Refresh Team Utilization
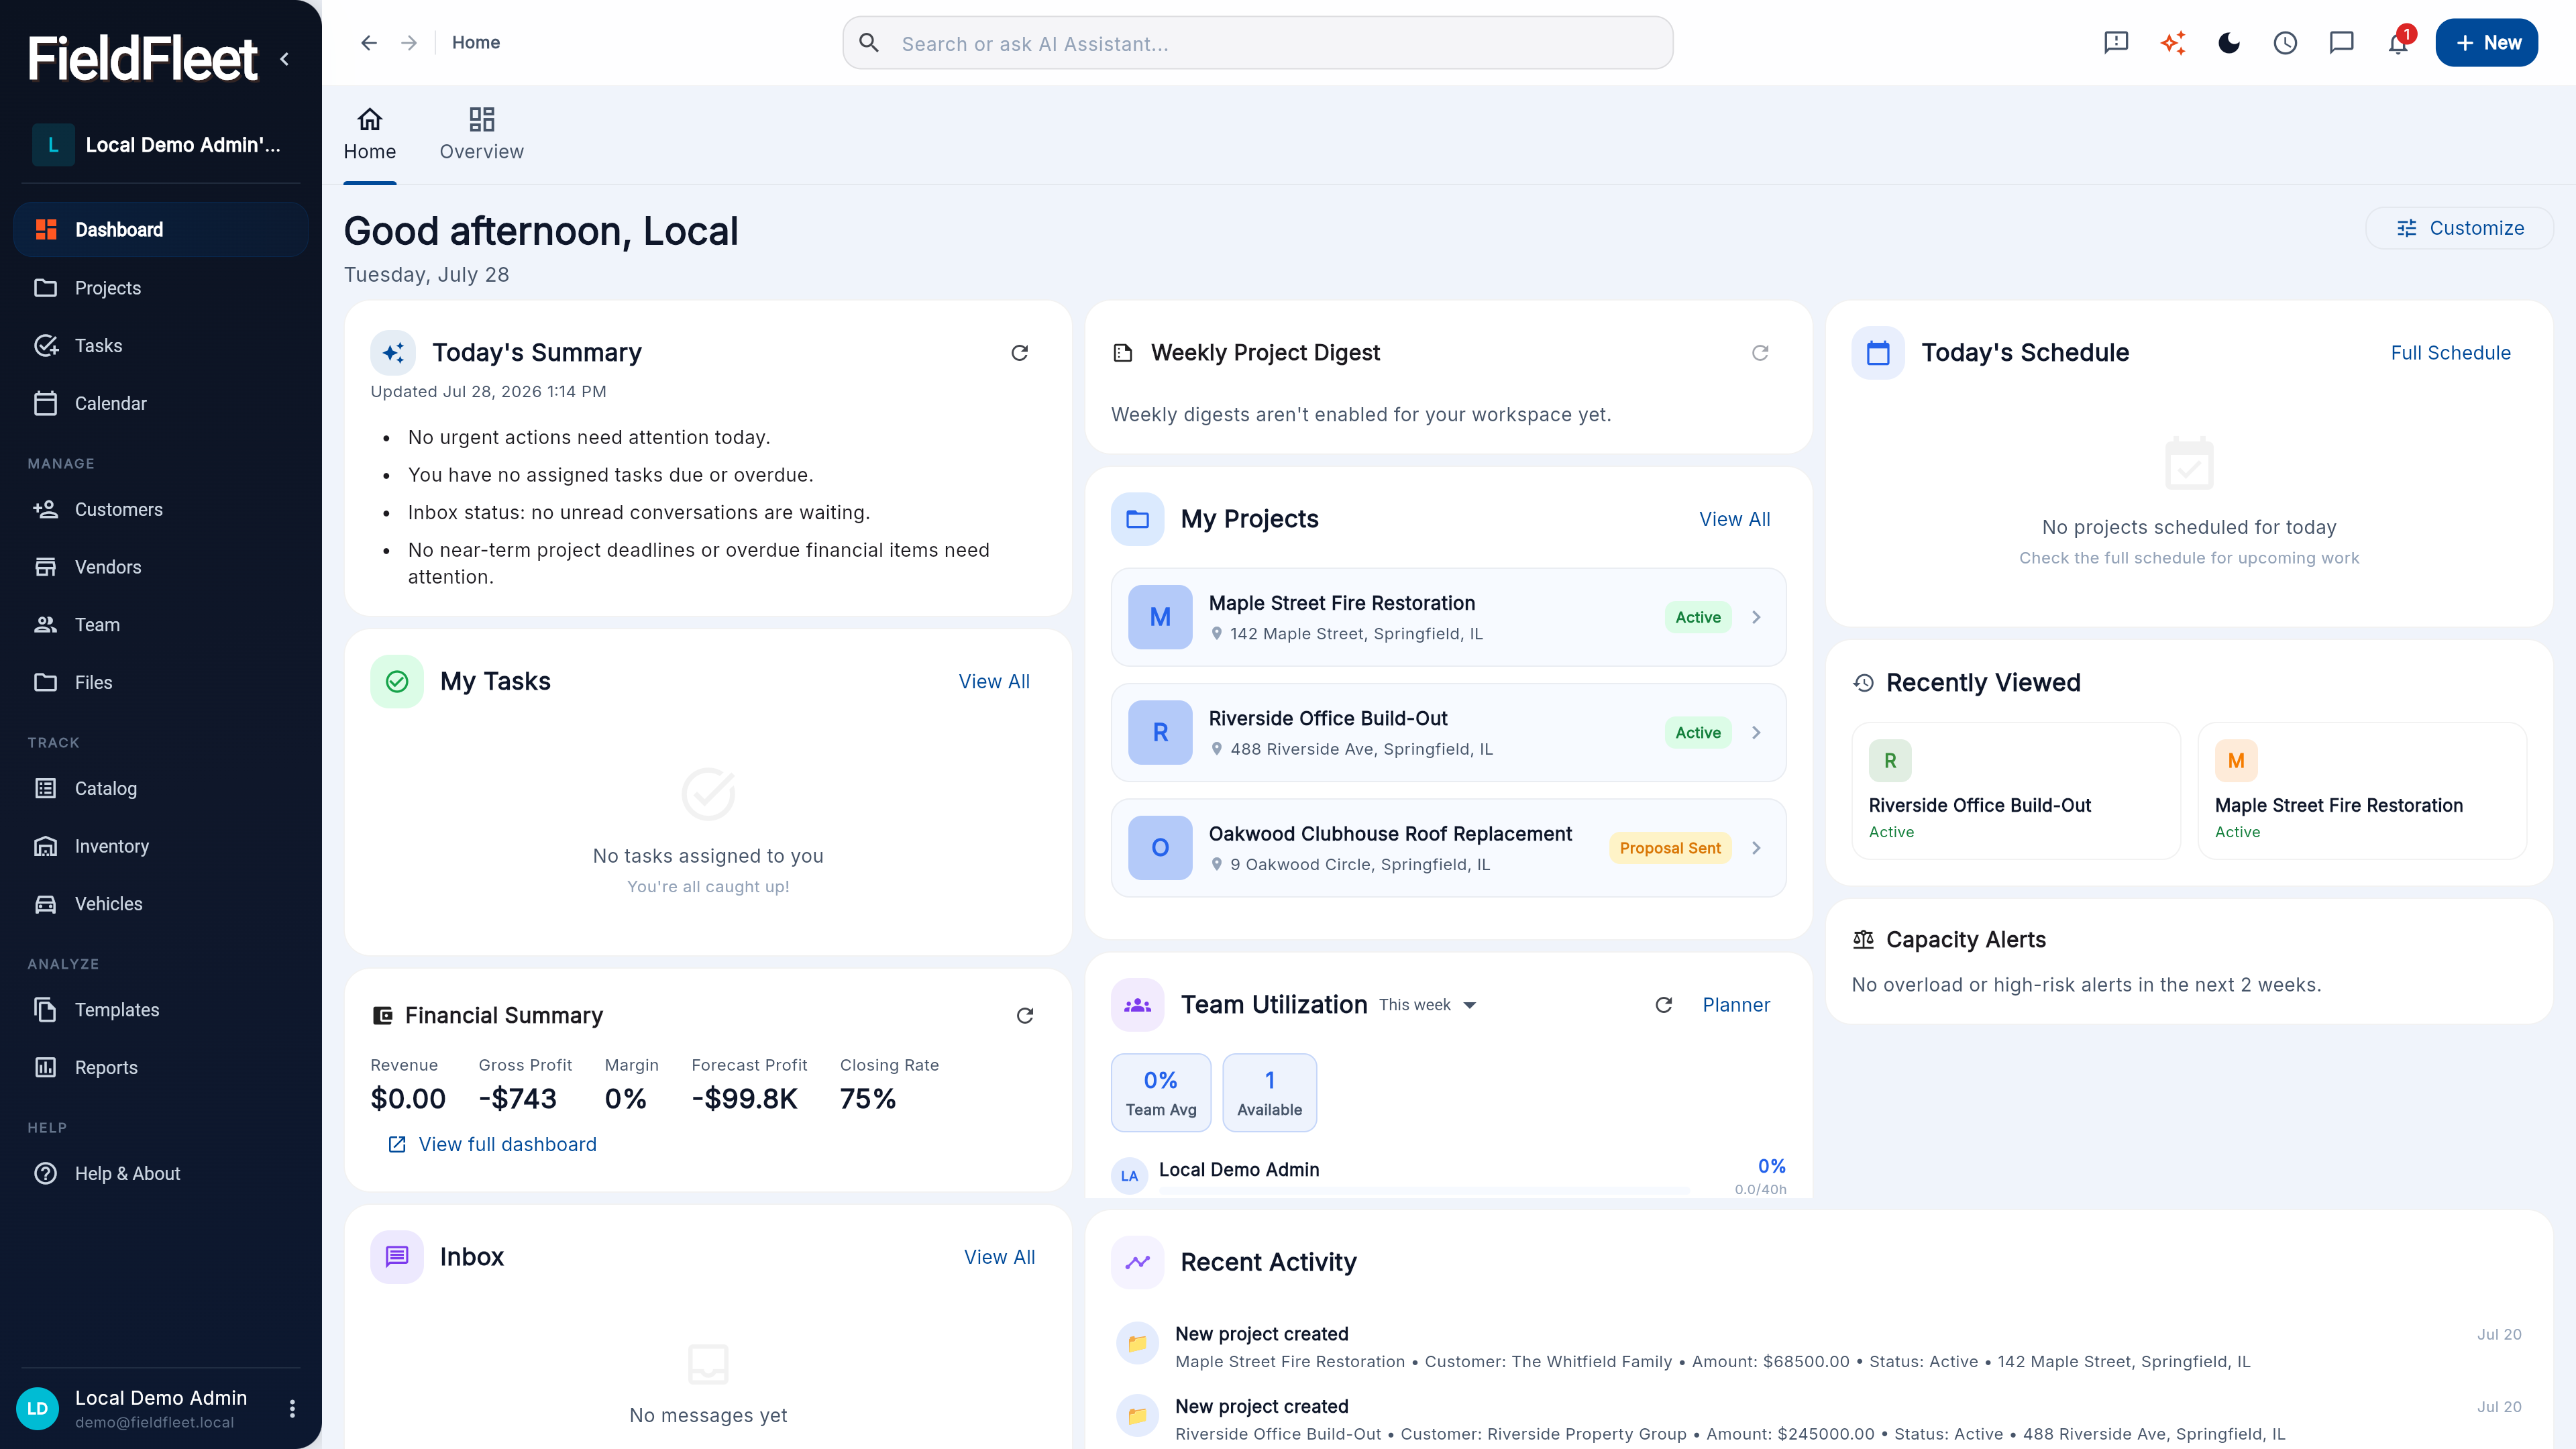The height and width of the screenshot is (1449, 2576). pyautogui.click(x=1664, y=1005)
